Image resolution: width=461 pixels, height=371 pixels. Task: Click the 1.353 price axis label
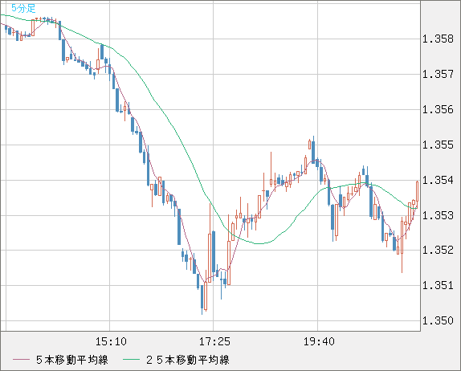(x=438, y=215)
